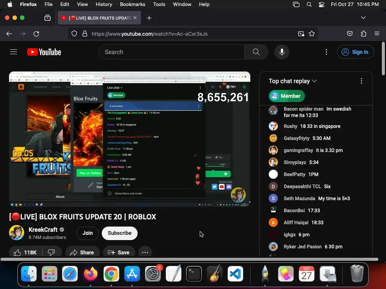Click the address bar URL
The width and height of the screenshot is (386, 289).
click(150, 34)
